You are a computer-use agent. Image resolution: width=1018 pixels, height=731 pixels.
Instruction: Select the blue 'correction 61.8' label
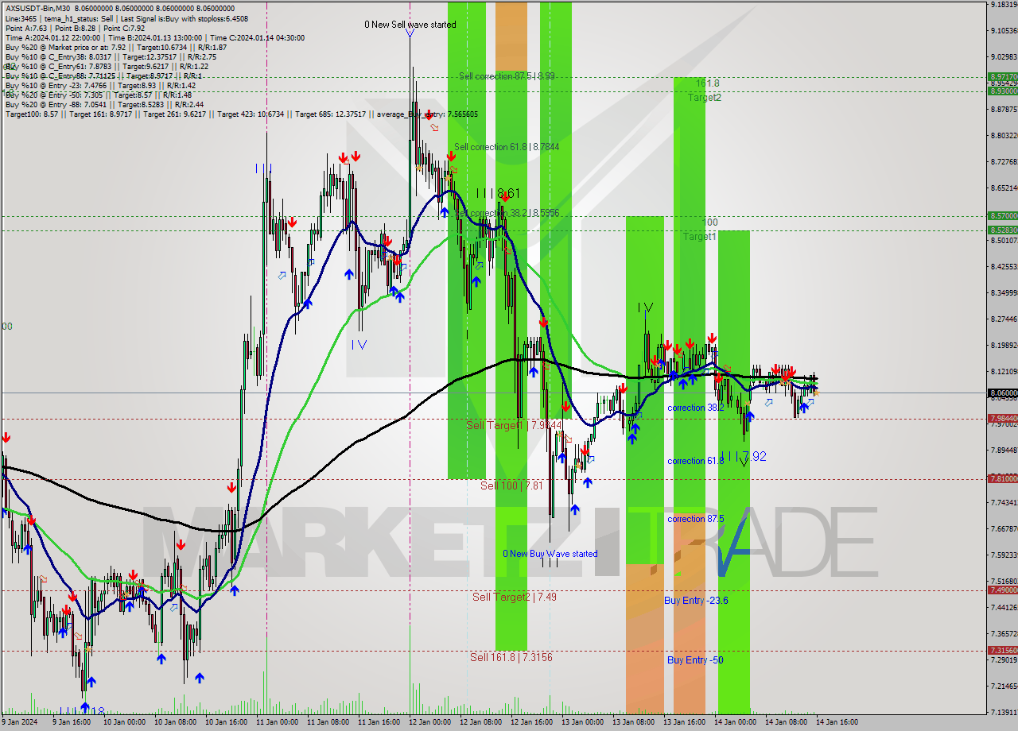click(x=695, y=461)
